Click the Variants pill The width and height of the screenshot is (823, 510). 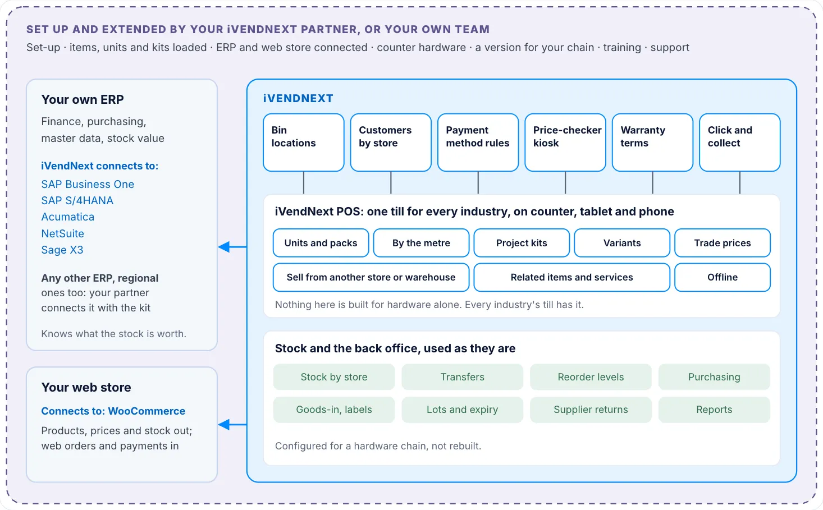[x=622, y=243]
